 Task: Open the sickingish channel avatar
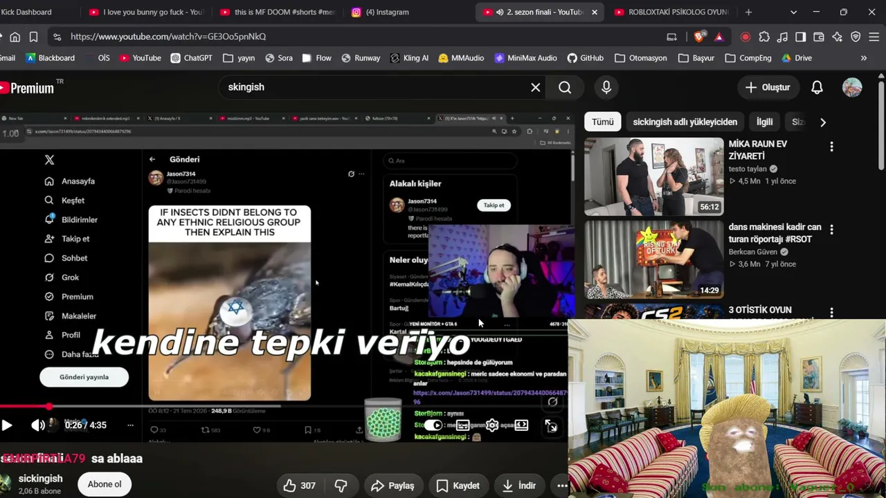pos(5,484)
